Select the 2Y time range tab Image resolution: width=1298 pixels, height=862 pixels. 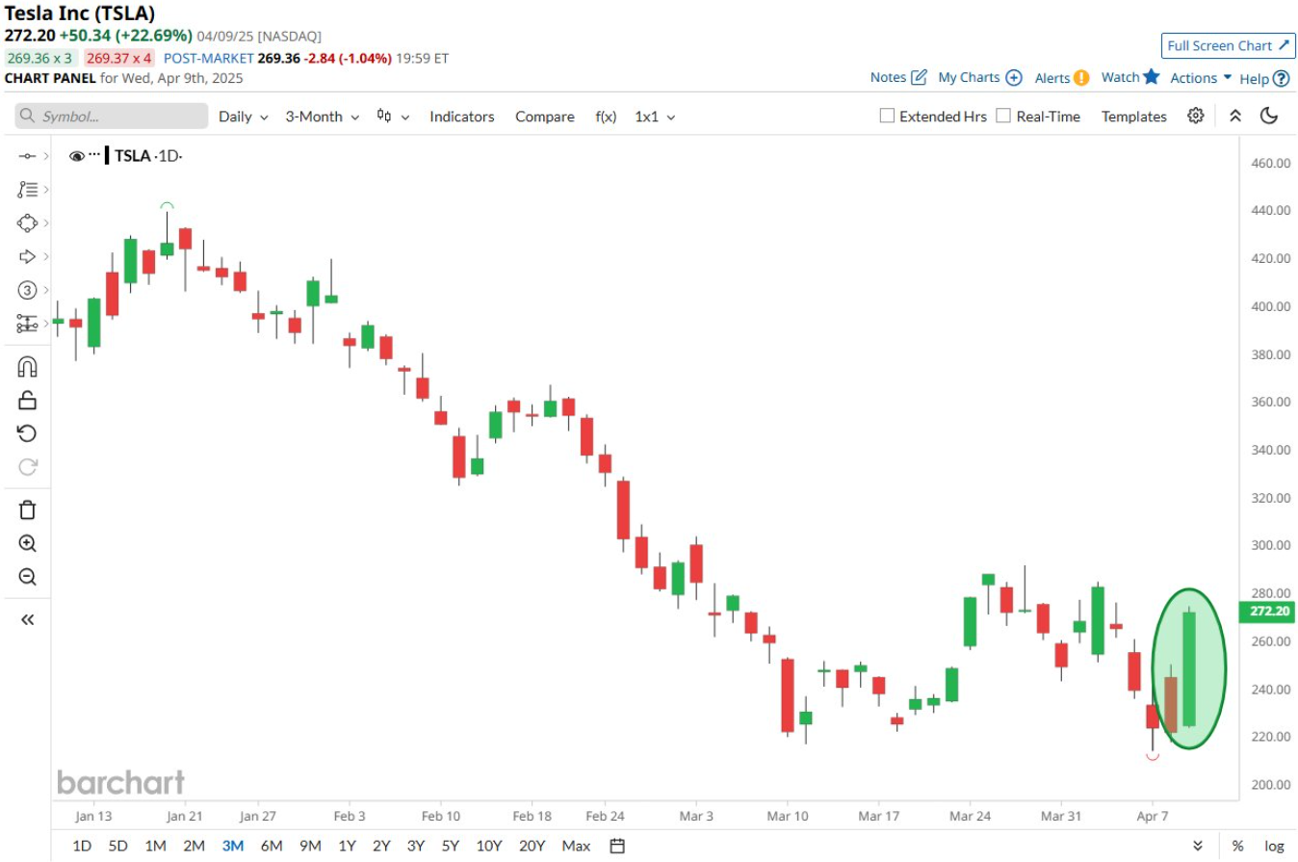[381, 846]
